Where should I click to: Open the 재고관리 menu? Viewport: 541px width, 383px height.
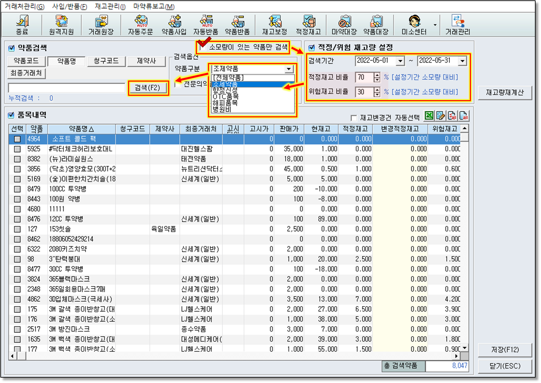click(110, 6)
